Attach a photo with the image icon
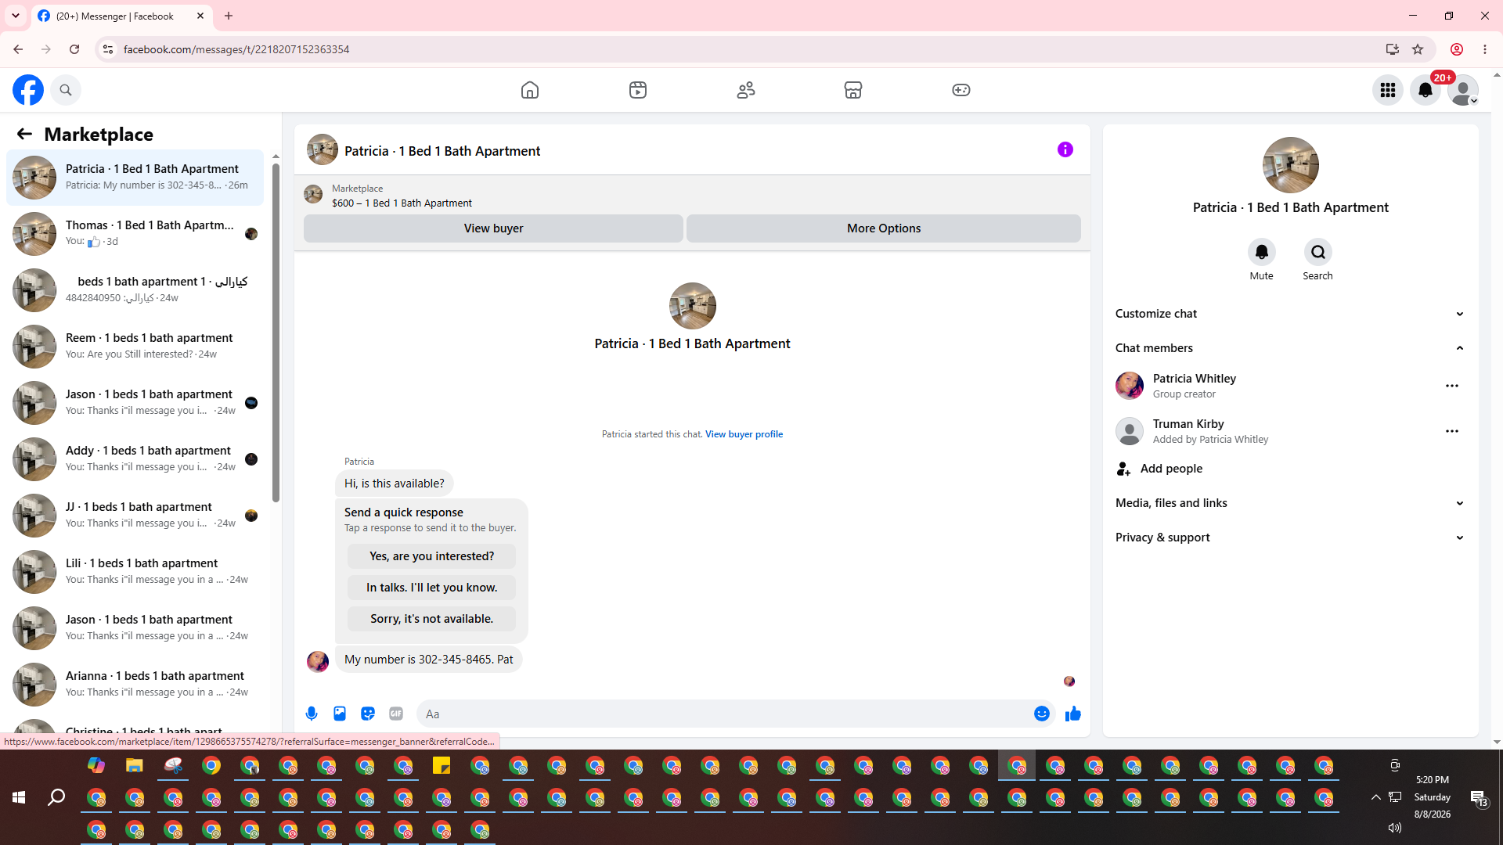The height and width of the screenshot is (845, 1503). click(x=340, y=714)
